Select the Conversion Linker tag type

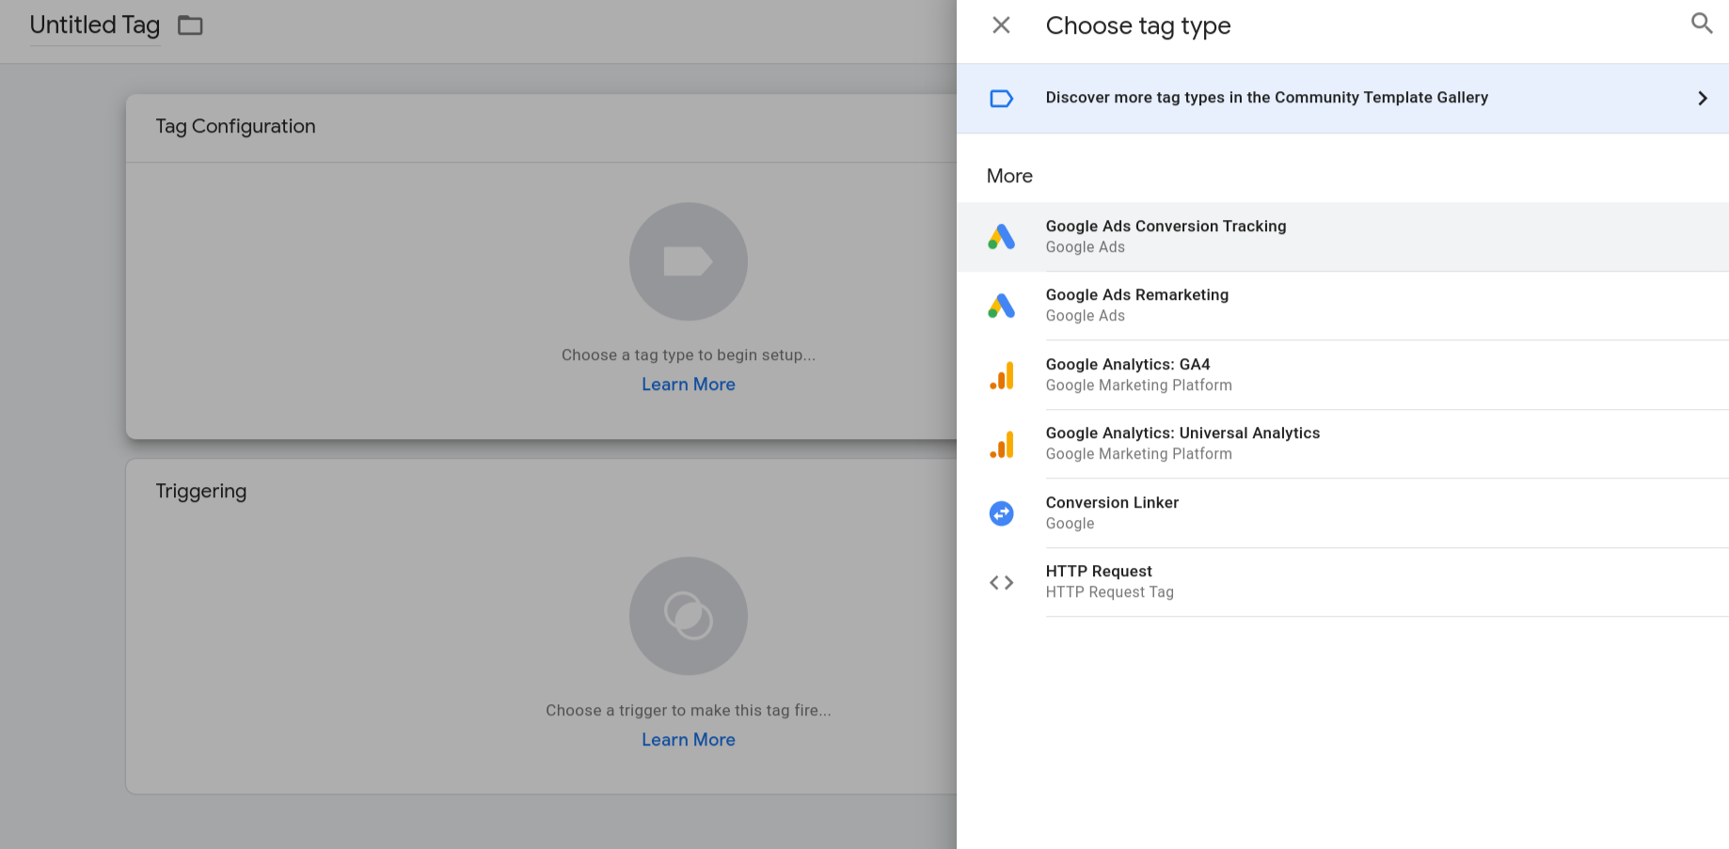click(1112, 512)
